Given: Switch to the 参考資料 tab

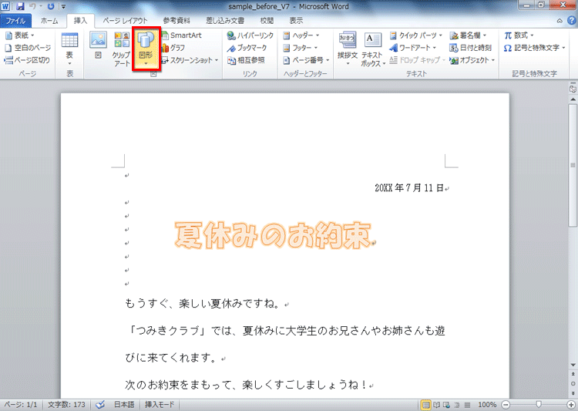Looking at the screenshot, I should 176,21.
